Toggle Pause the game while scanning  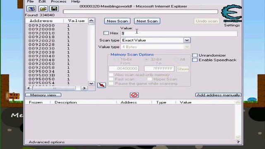(x=111, y=84)
